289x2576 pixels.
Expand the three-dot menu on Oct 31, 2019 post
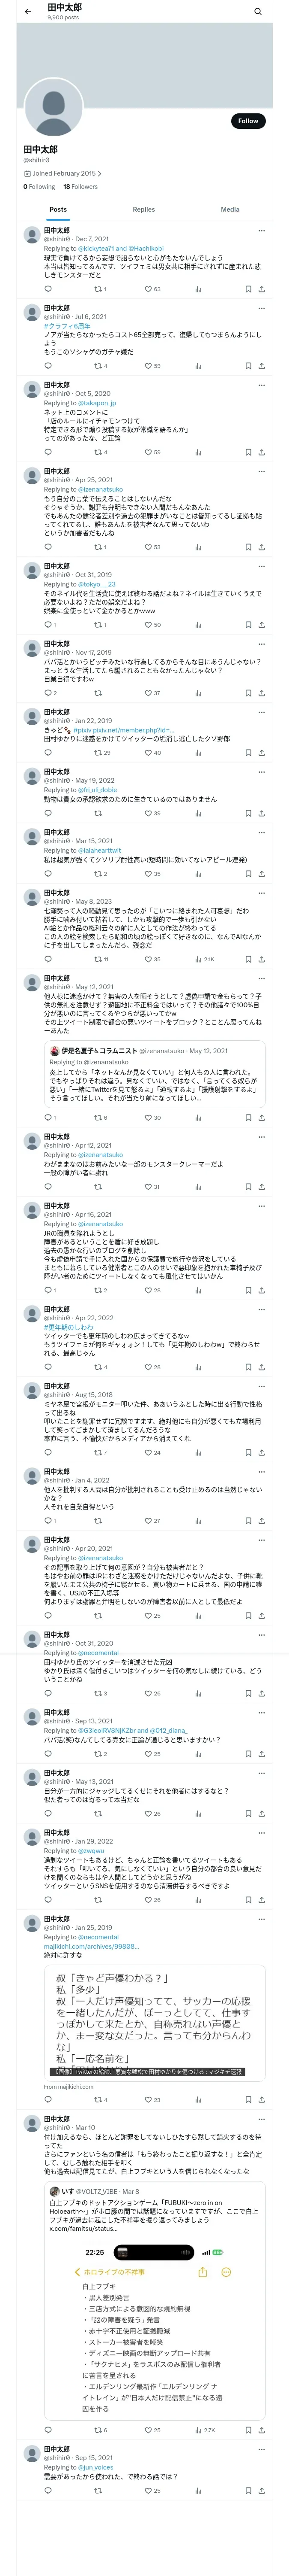coord(262,566)
